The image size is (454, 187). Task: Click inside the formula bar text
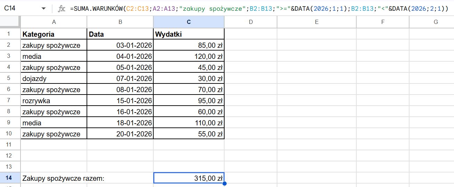click(x=259, y=9)
